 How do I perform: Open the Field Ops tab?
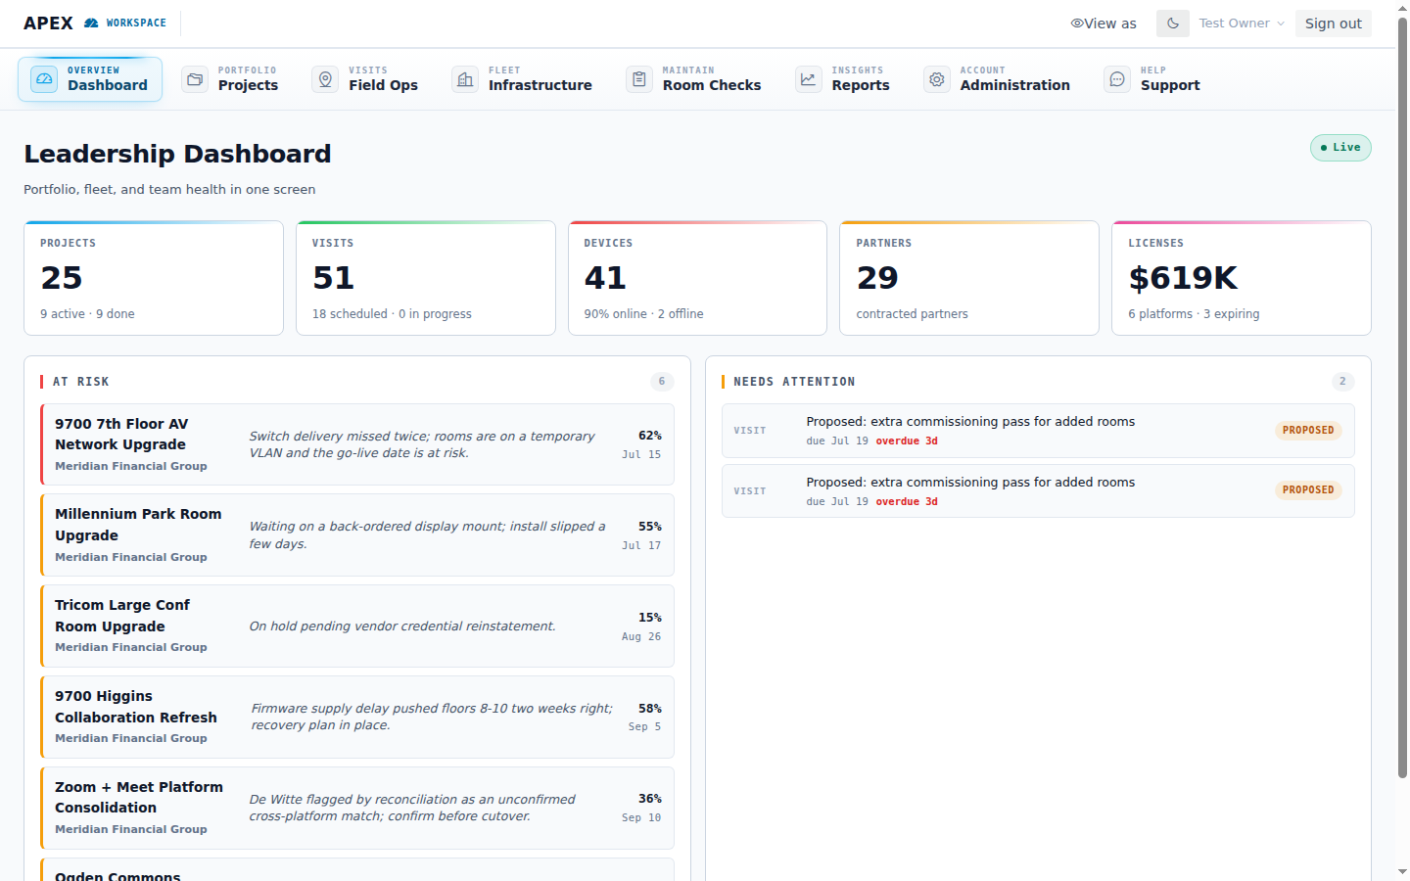(365, 79)
